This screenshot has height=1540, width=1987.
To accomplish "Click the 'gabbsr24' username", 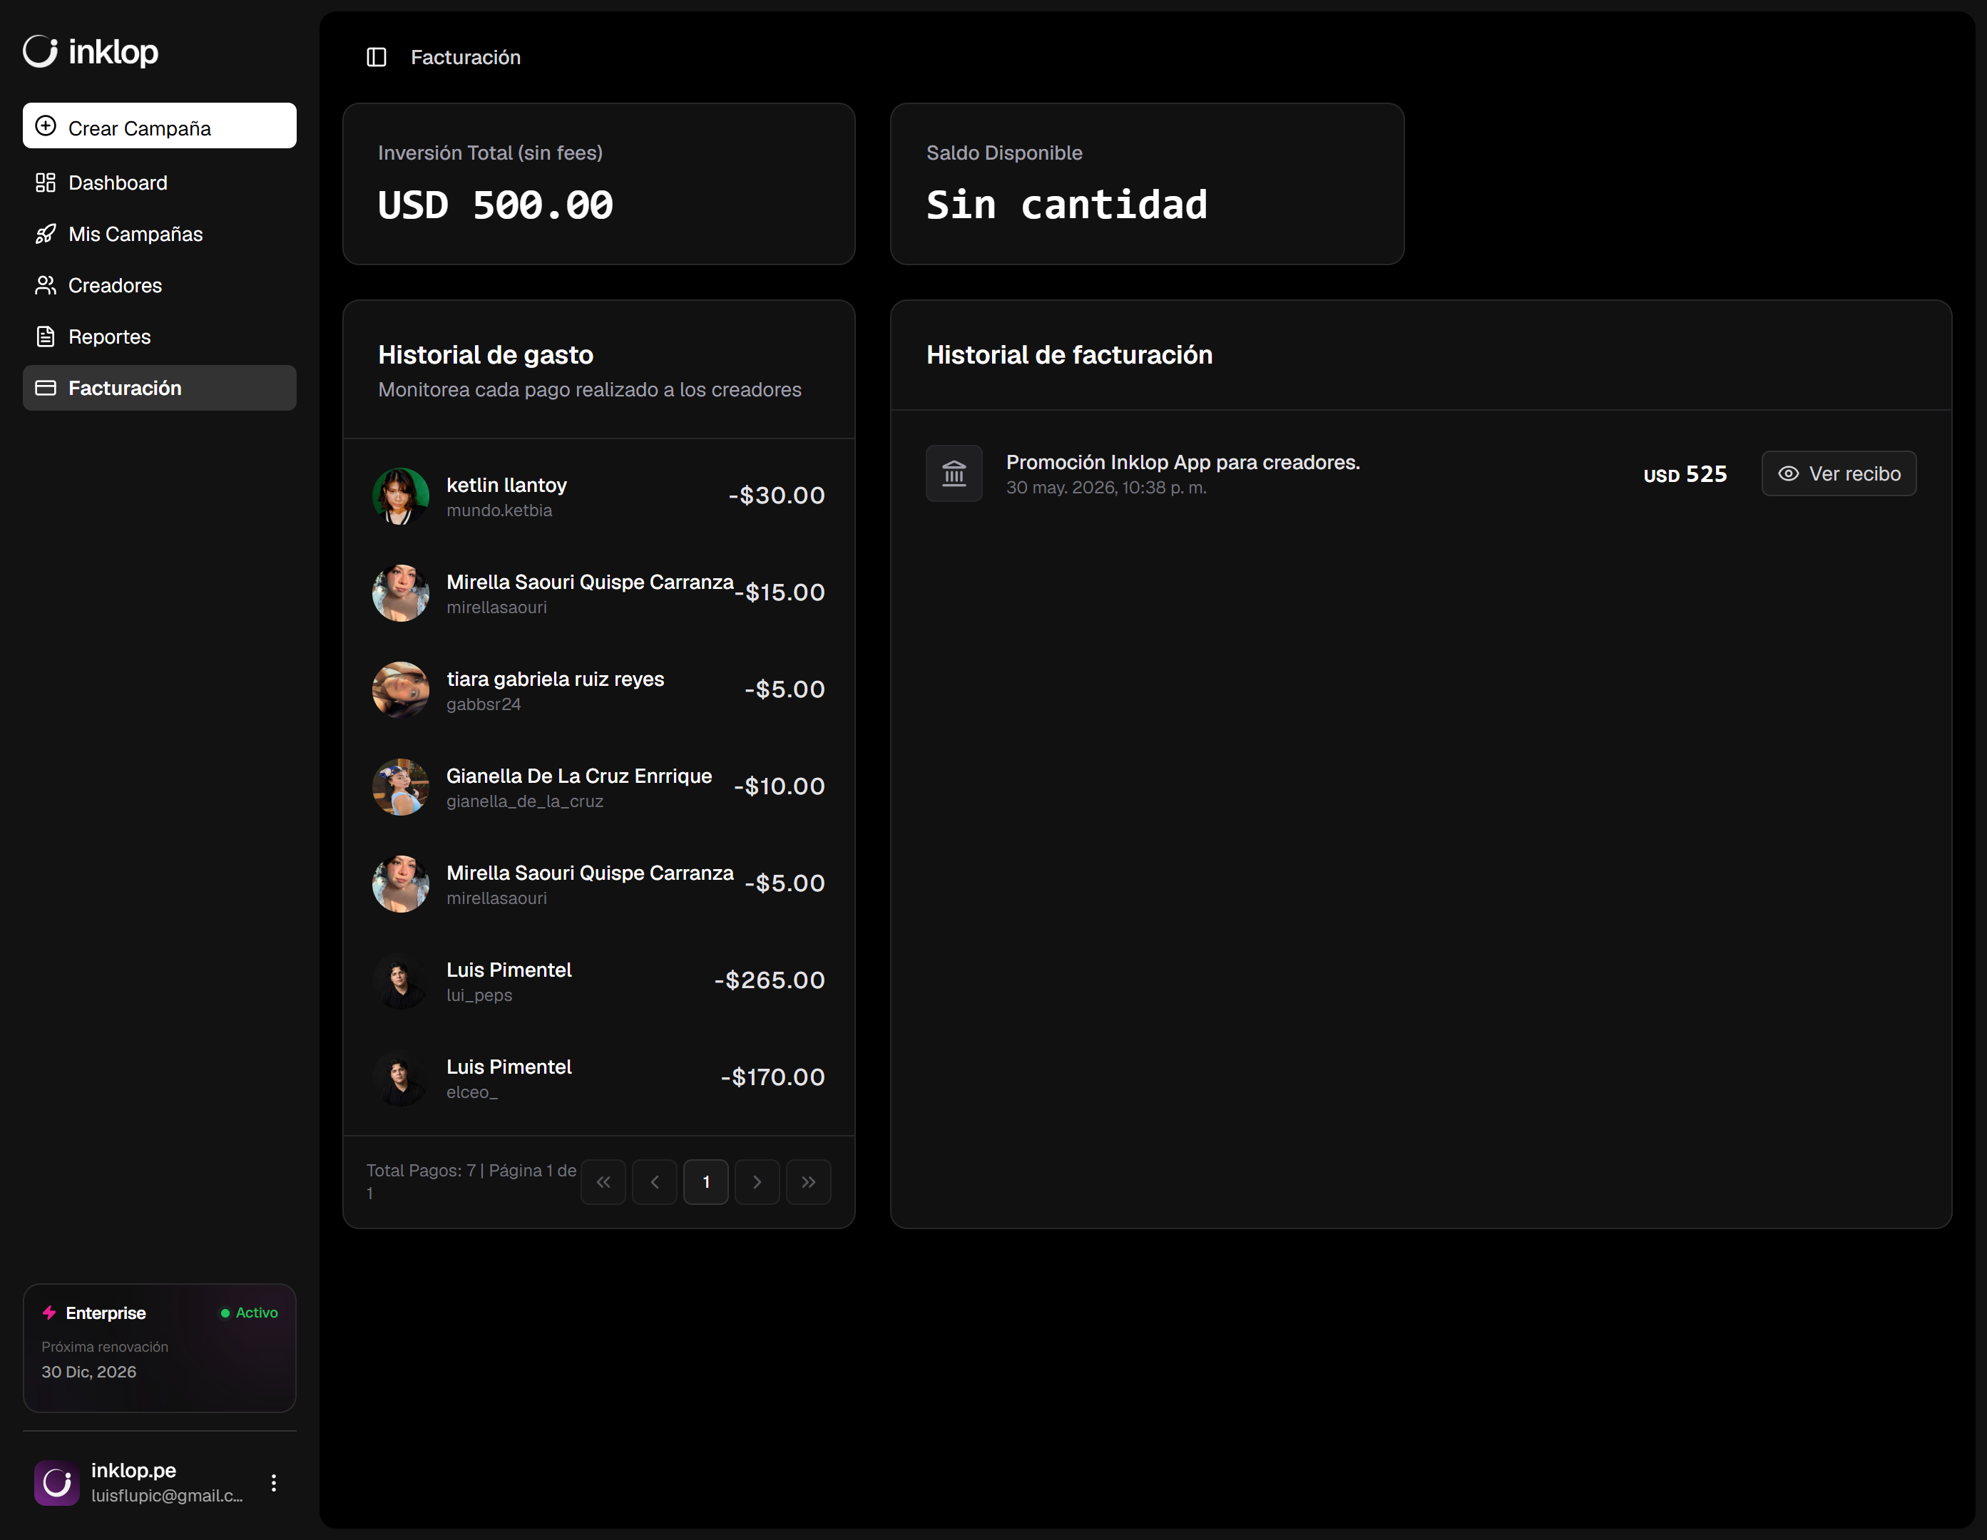I will tap(483, 704).
